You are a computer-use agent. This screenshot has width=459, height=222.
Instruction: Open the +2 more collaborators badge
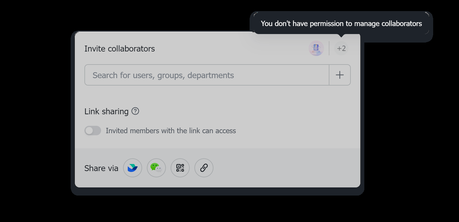click(x=341, y=48)
